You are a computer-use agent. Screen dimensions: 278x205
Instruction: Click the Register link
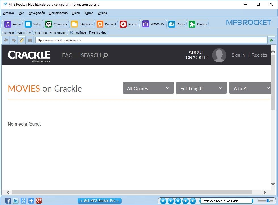point(260,55)
